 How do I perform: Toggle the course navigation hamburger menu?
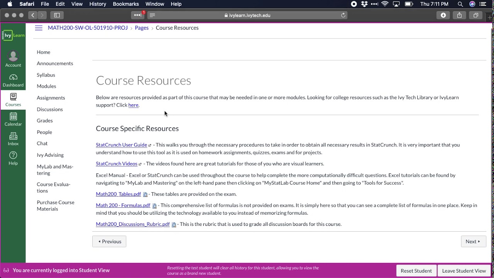pyautogui.click(x=39, y=28)
